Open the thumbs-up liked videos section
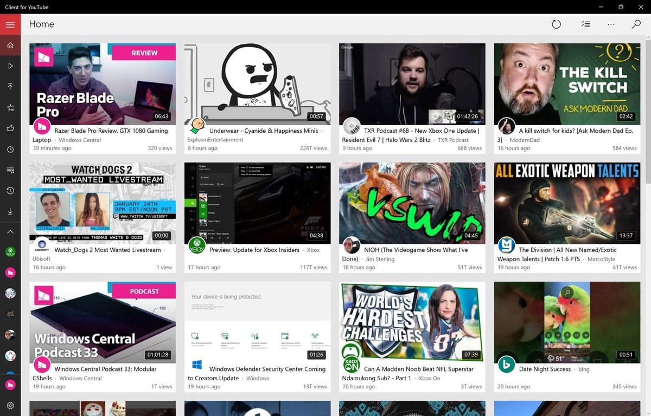This screenshot has width=651, height=416. (x=10, y=128)
